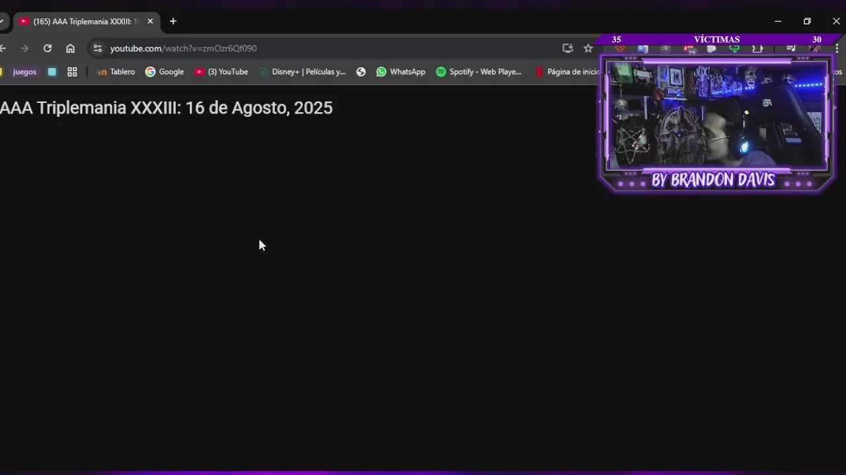The width and height of the screenshot is (846, 475).
Task: Open the Spotify Web Player bookmark
Action: [x=479, y=72]
